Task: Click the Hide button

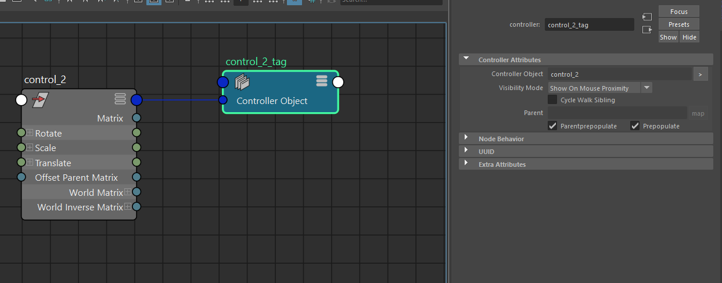Action: coord(689,37)
